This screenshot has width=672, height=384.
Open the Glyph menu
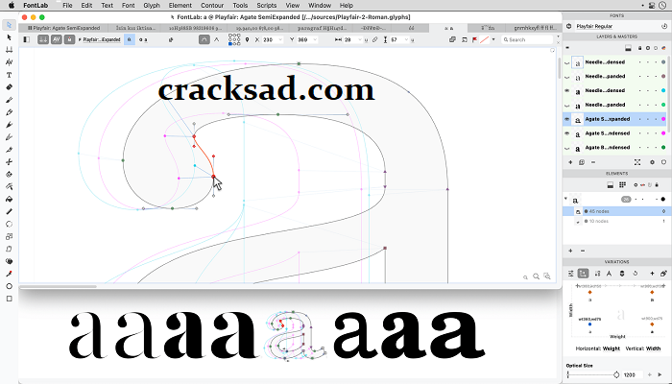152,5
